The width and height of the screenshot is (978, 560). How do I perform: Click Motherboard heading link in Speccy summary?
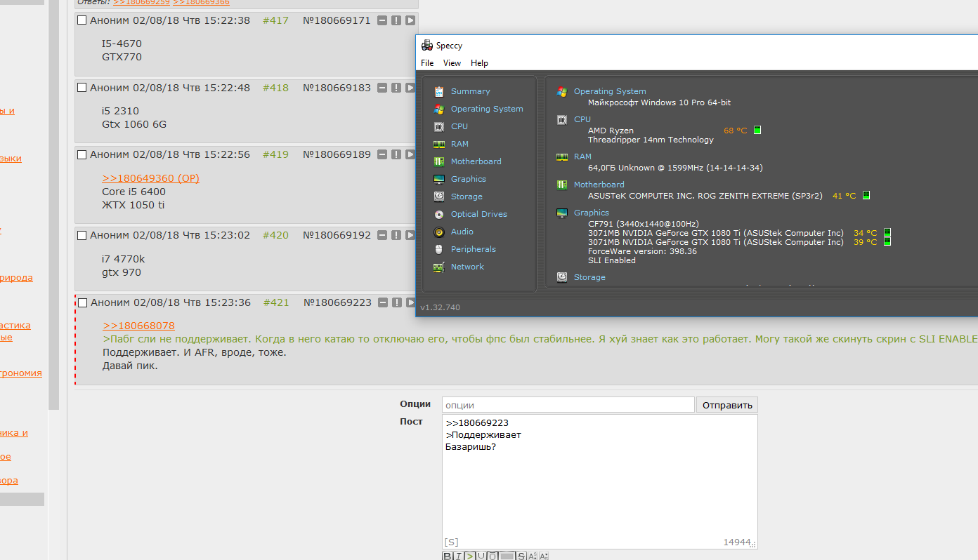point(599,185)
